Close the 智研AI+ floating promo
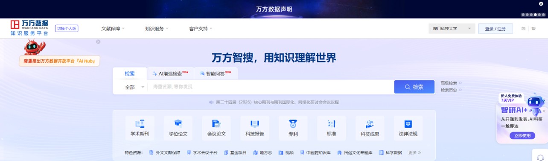Viewport: 548px width, 161px height. click(544, 111)
